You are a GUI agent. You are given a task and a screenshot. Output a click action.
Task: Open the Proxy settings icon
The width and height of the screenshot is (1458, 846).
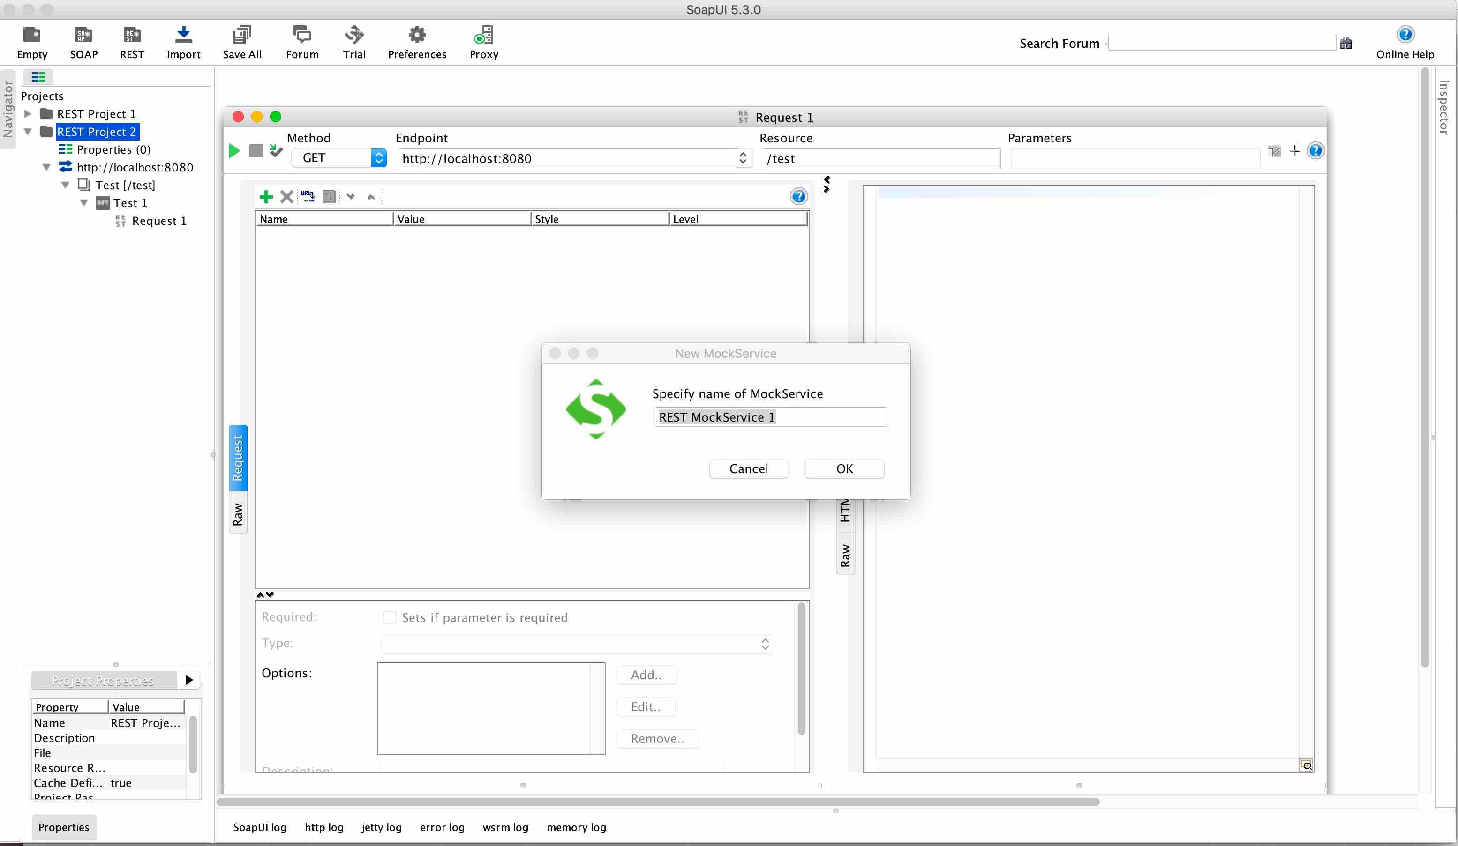[x=484, y=43]
